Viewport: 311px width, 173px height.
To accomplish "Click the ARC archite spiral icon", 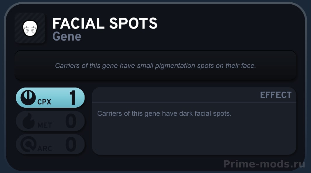I will point(28,144).
